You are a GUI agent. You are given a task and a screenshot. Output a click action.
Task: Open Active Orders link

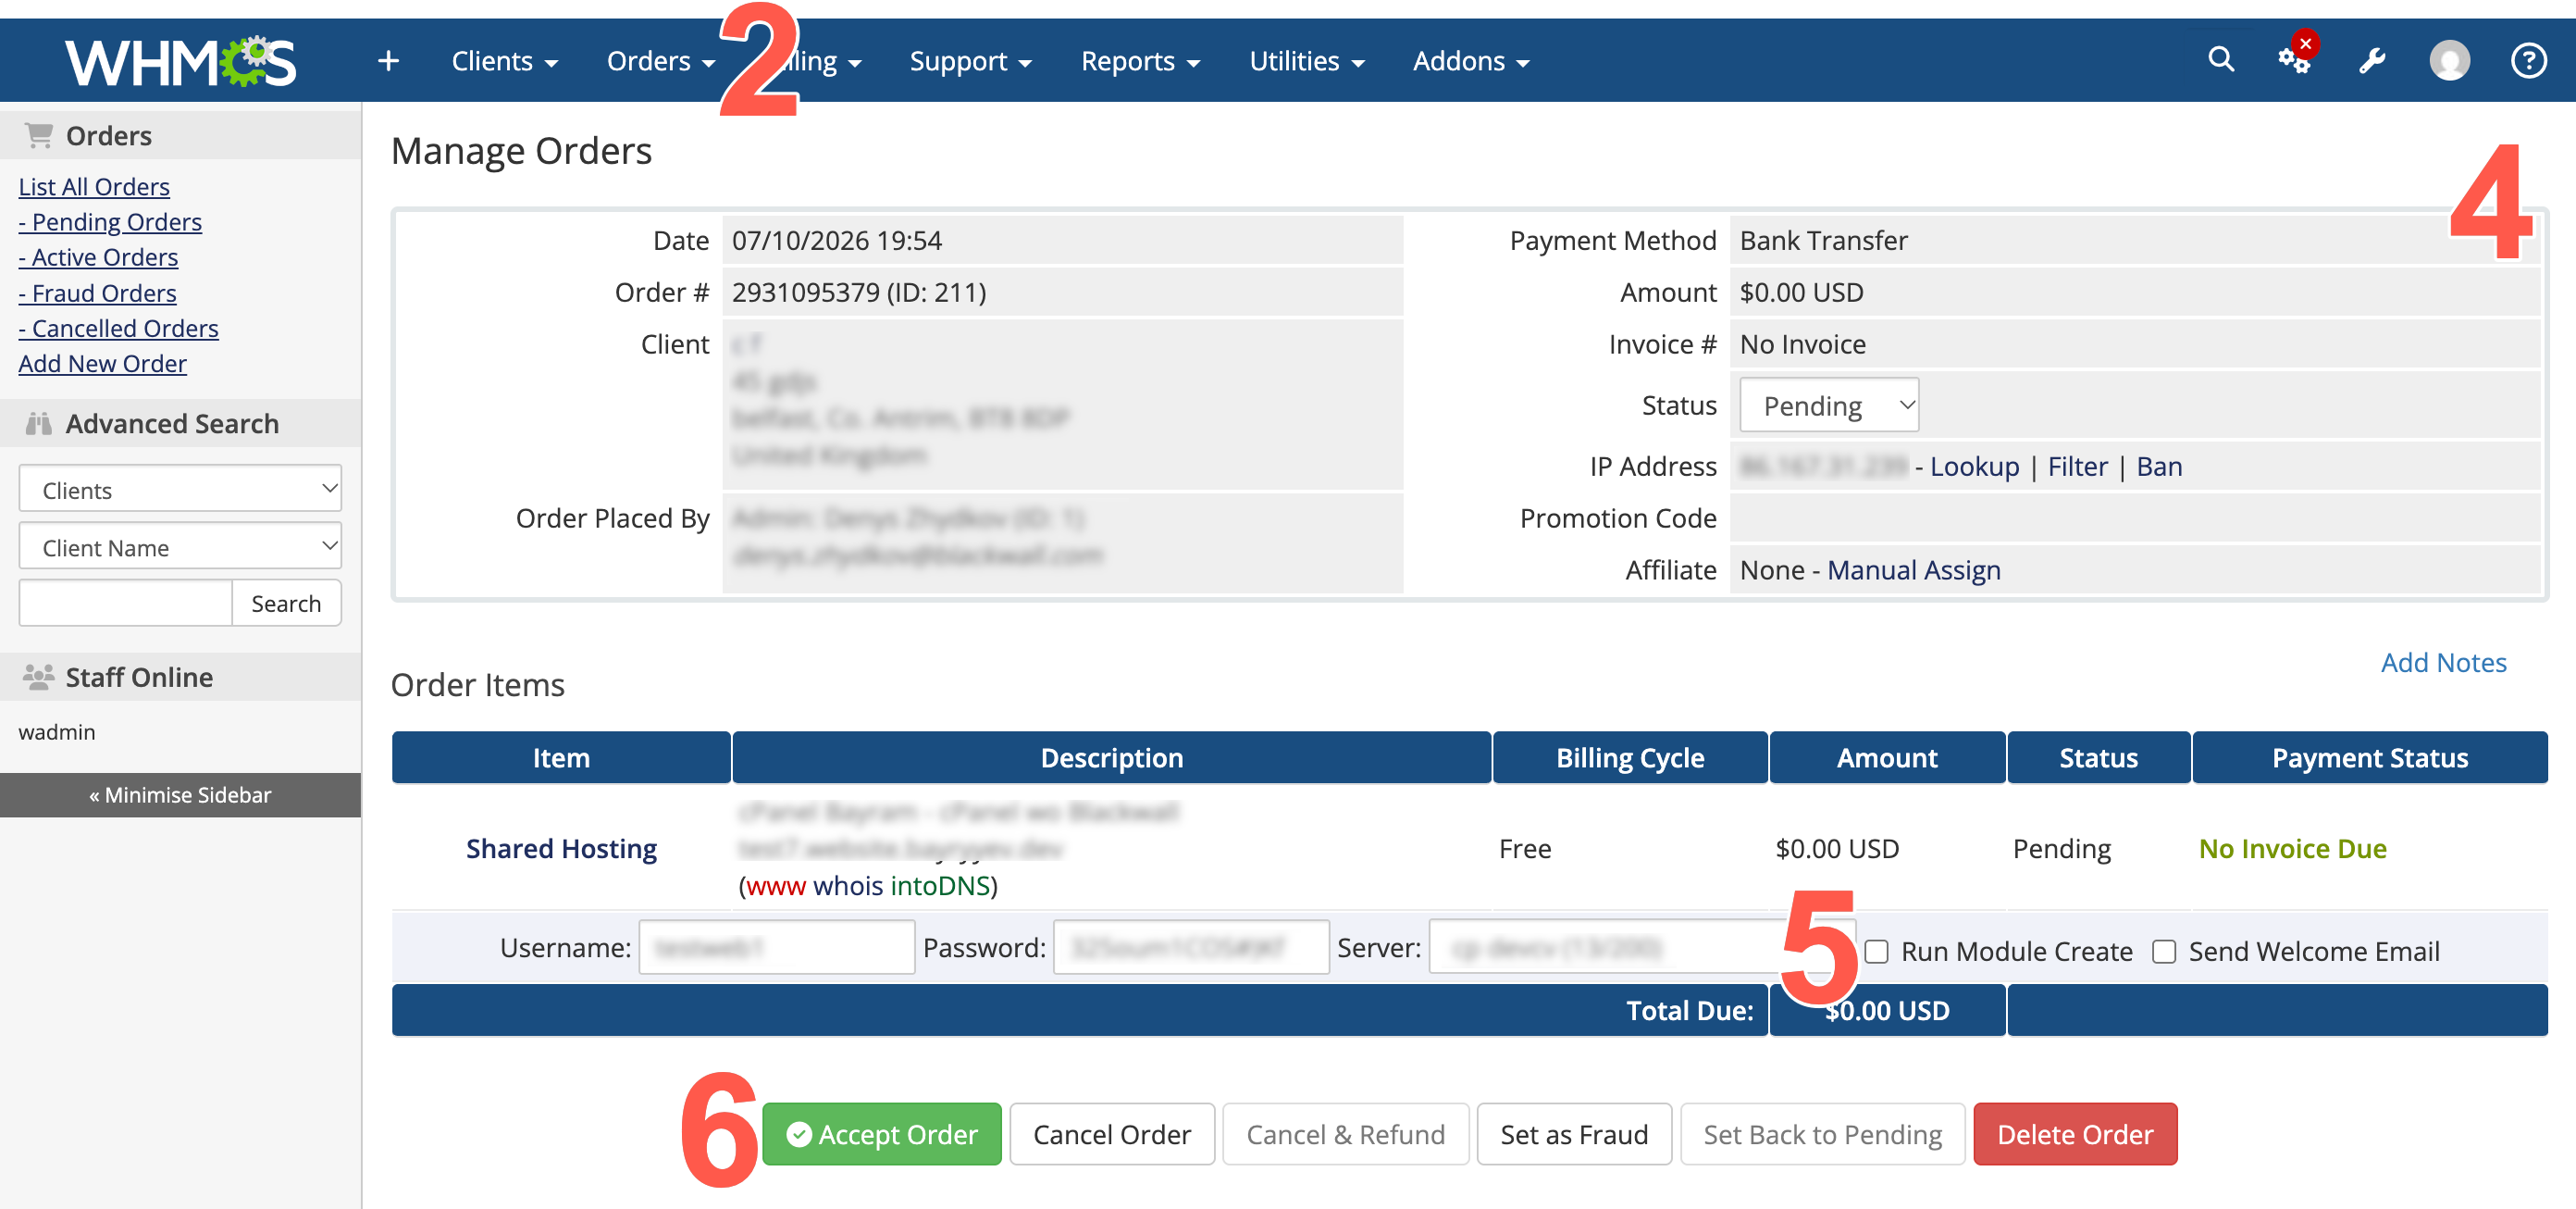[98, 257]
